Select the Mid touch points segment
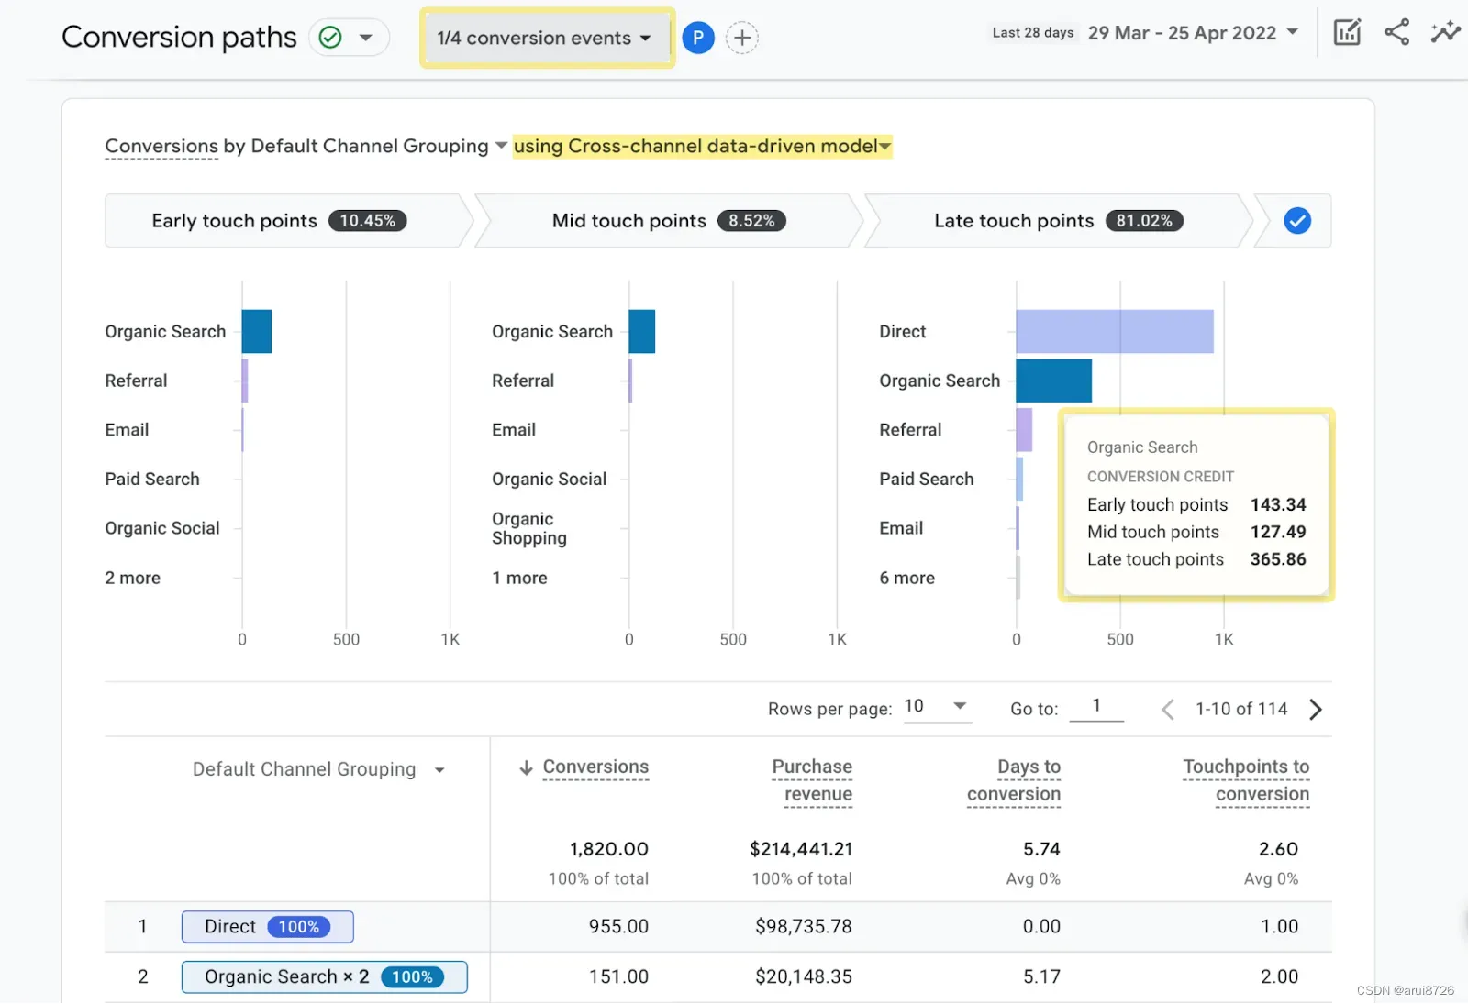The image size is (1468, 1004). 669,221
